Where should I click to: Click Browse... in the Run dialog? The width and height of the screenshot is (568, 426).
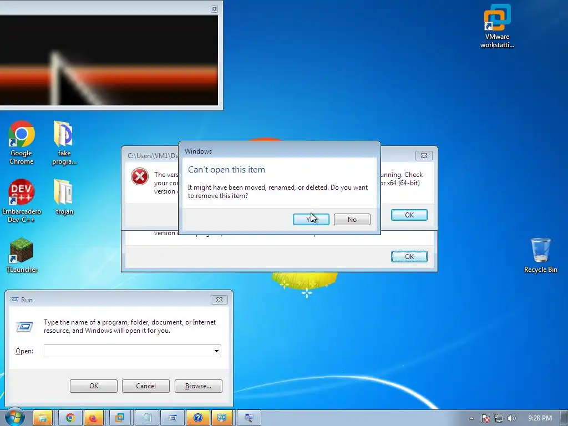pos(198,386)
